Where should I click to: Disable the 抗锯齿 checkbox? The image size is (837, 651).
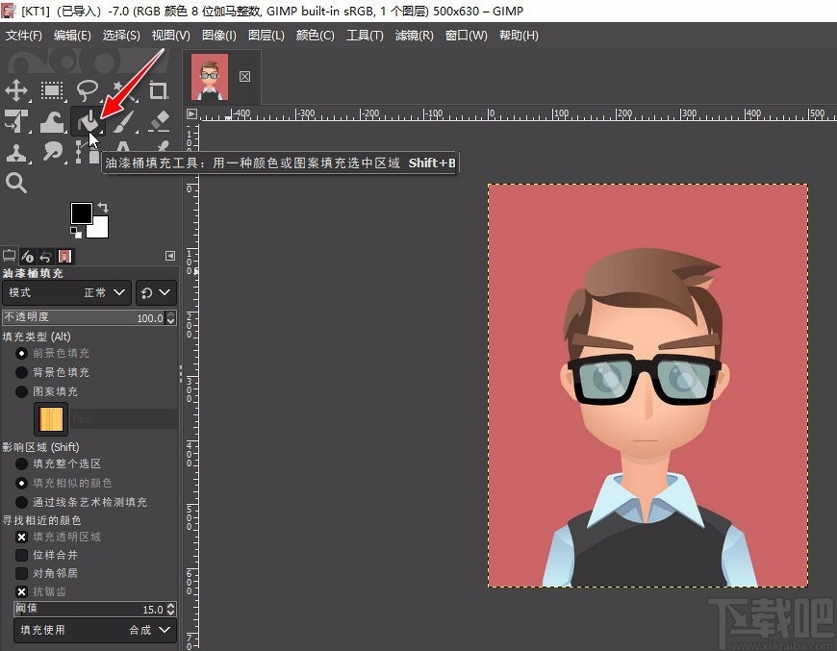tap(21, 591)
